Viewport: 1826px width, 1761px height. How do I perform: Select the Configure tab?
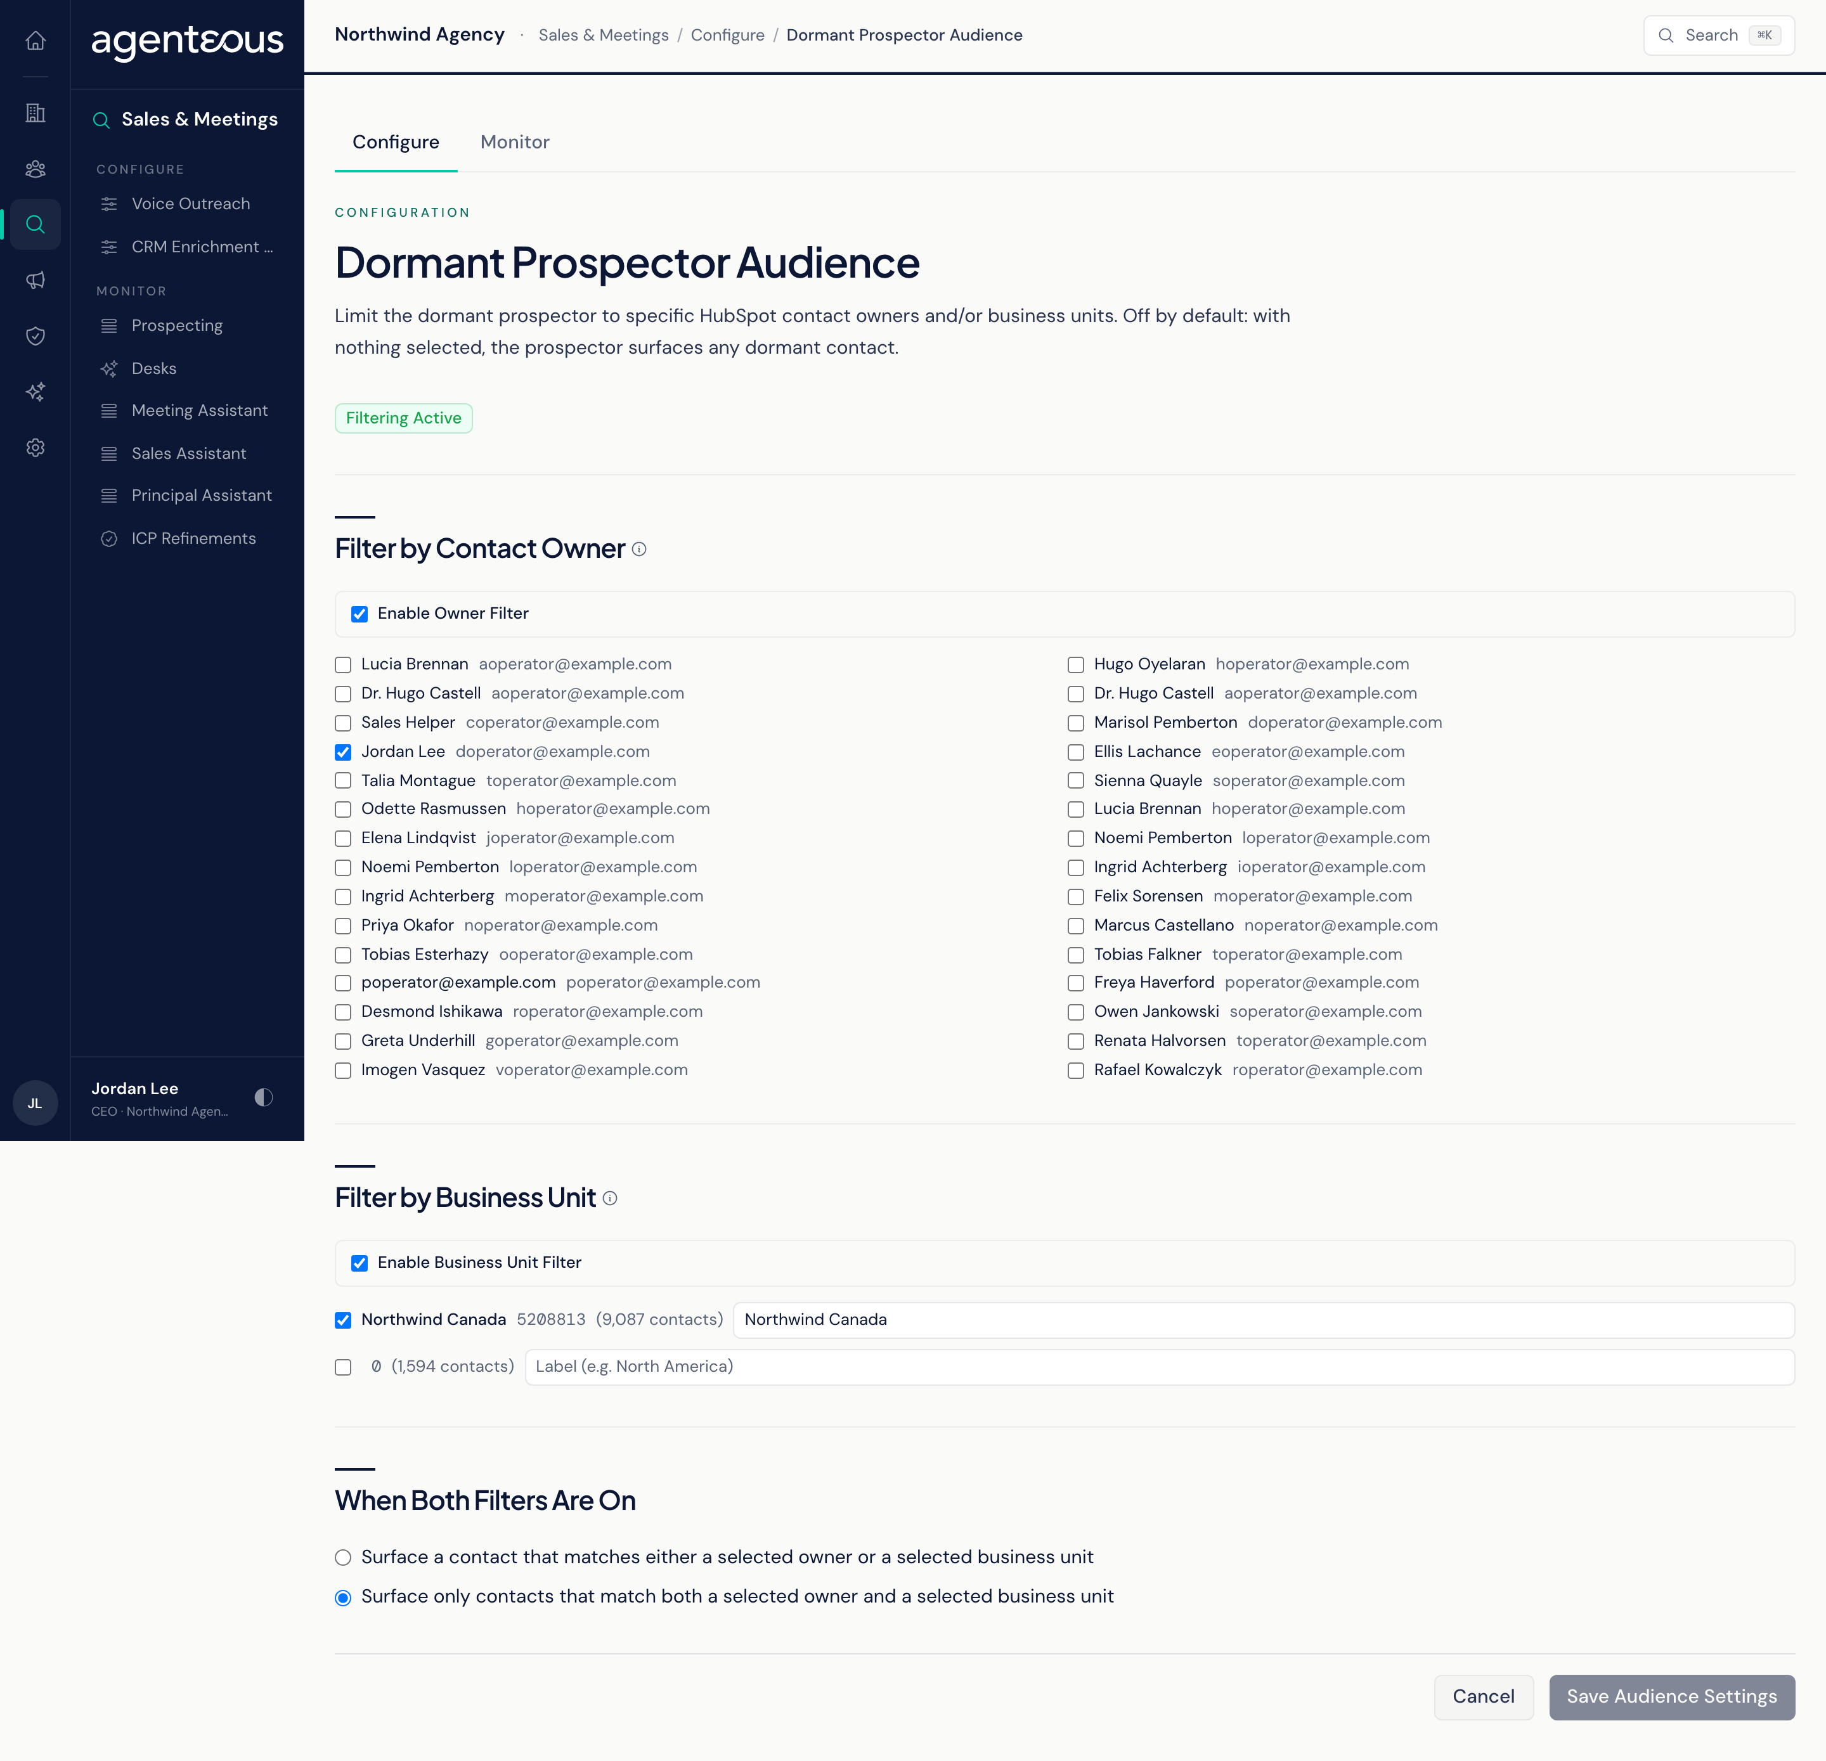[396, 143]
